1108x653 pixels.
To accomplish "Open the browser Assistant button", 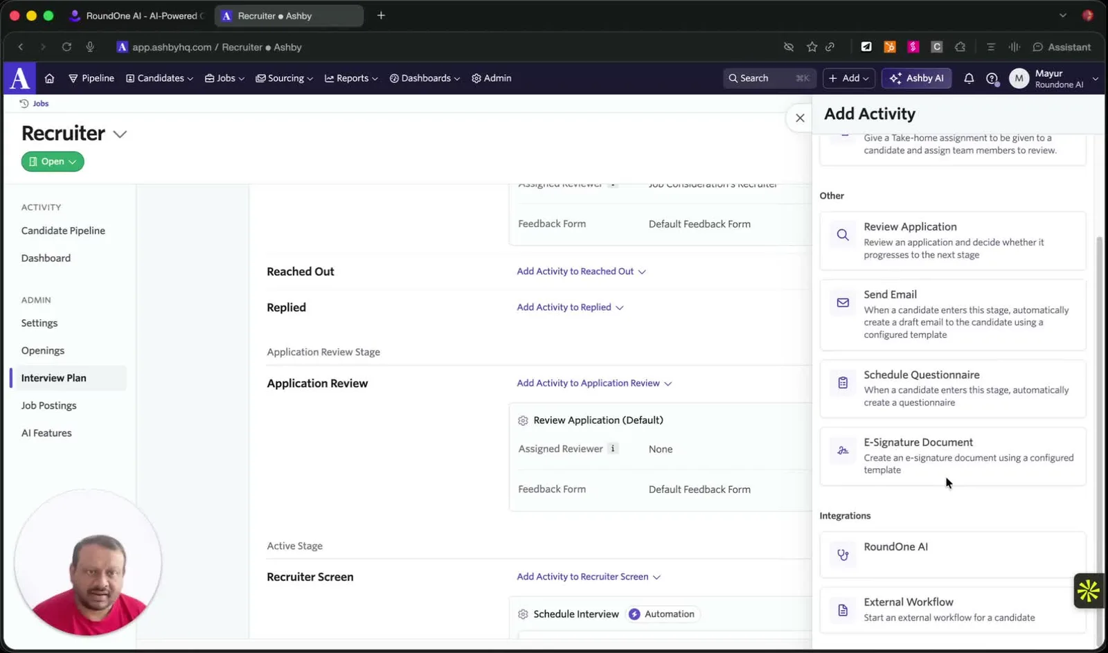I will pyautogui.click(x=1062, y=47).
